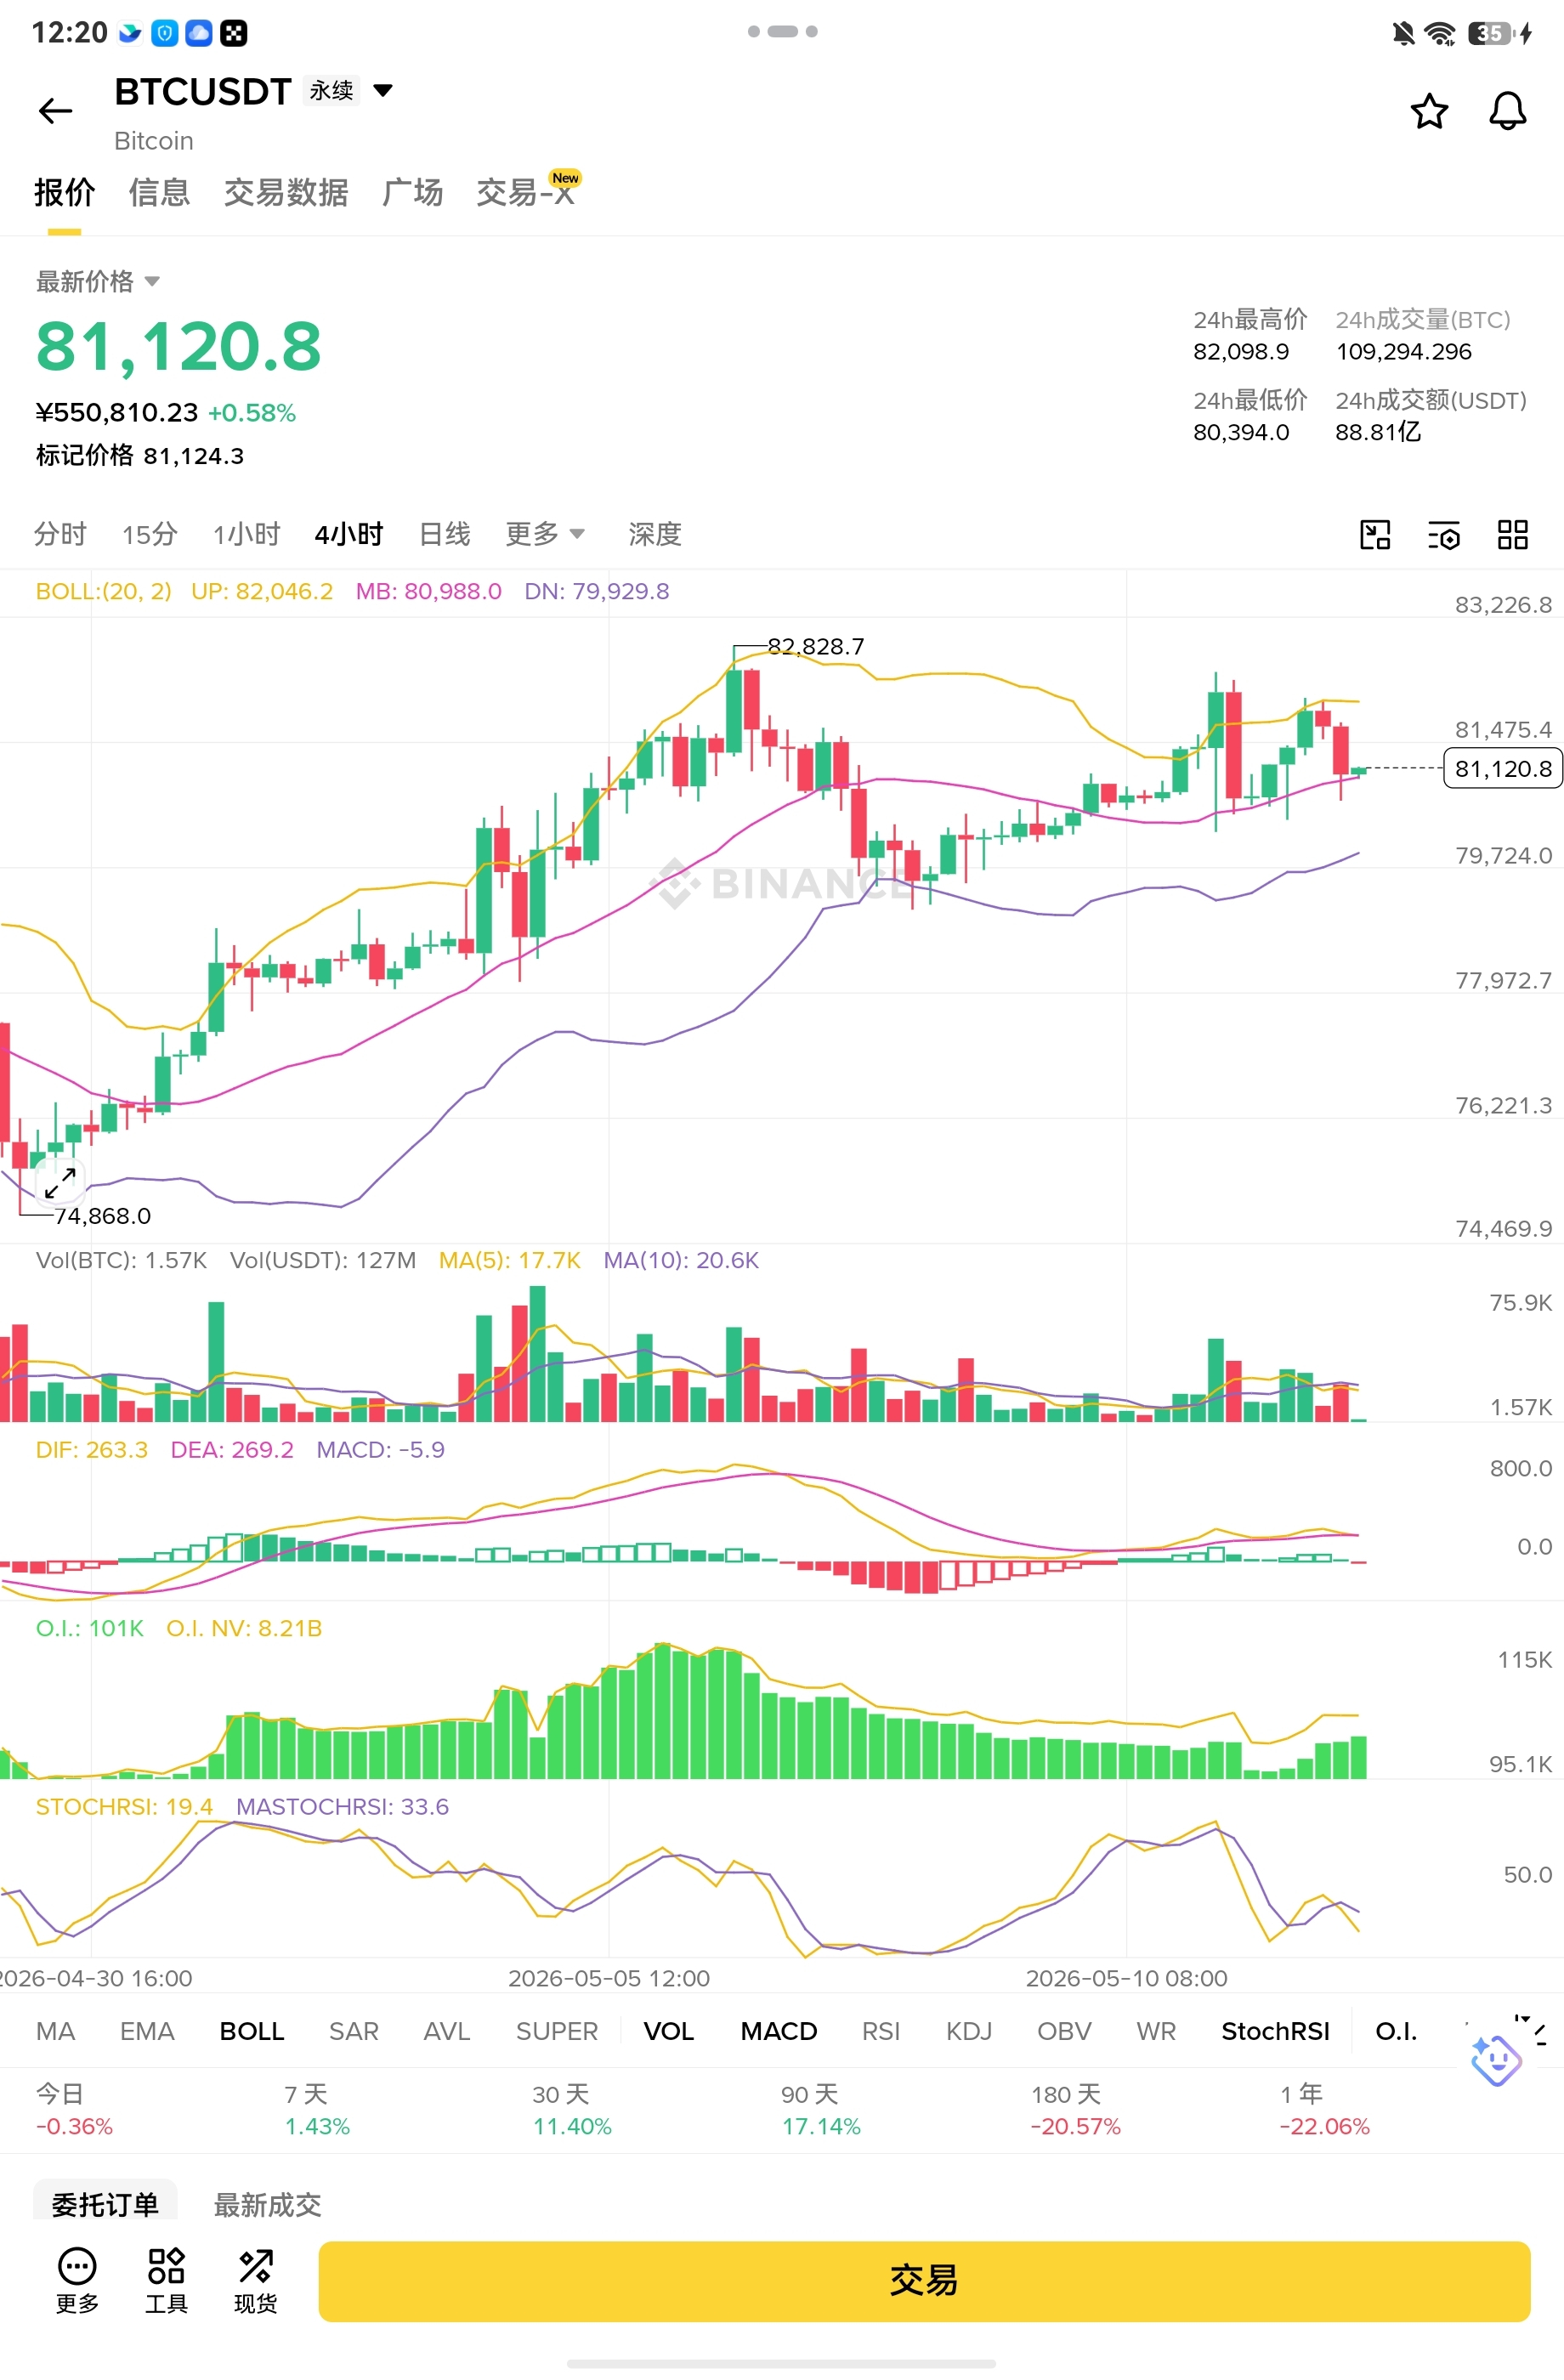
Task: Toggle KDJ sub-indicator
Action: coord(969,2031)
